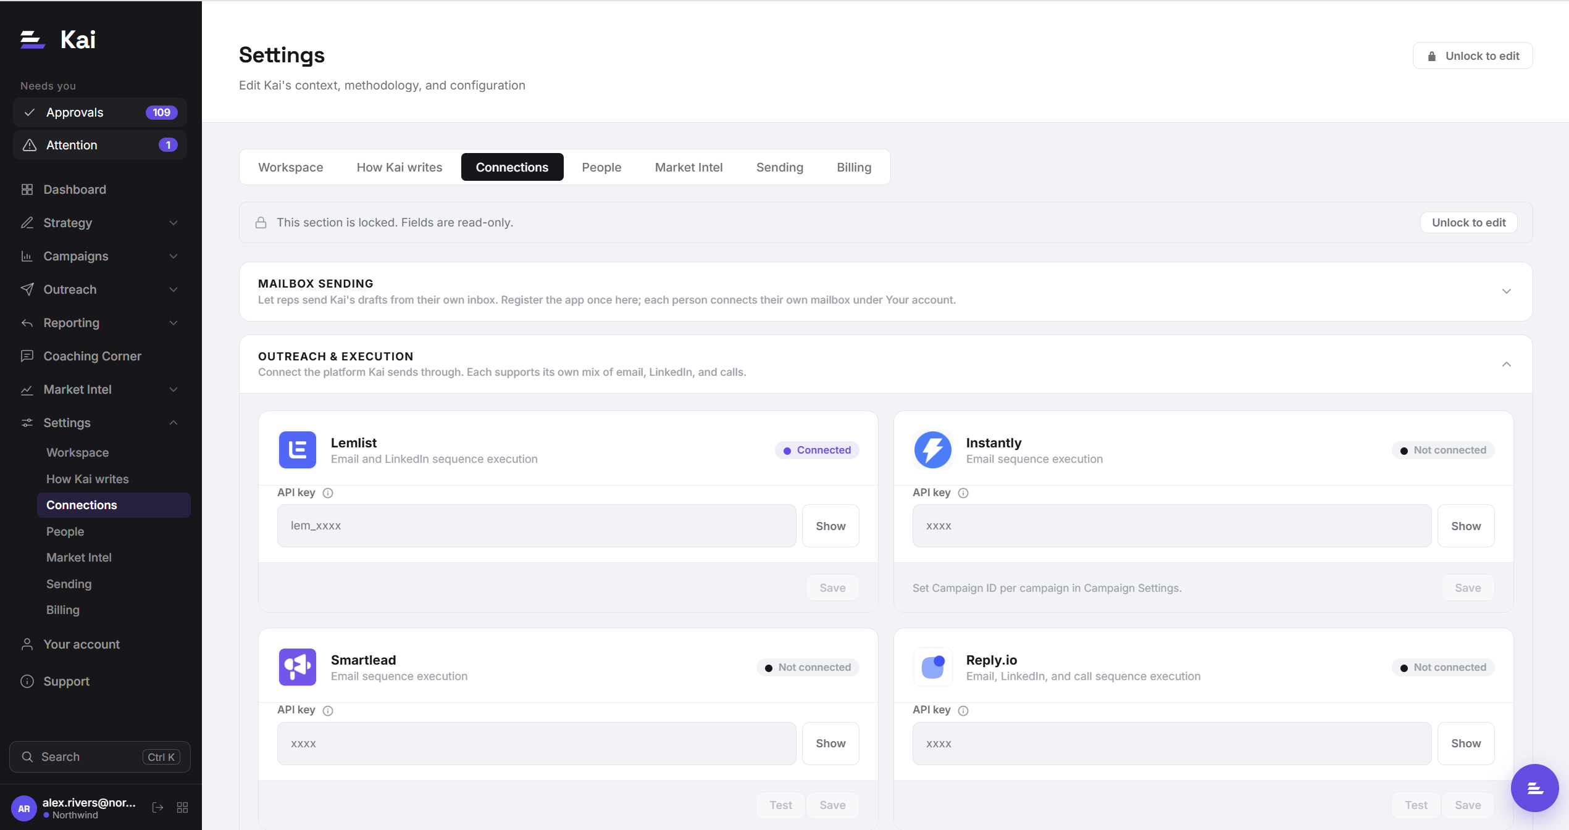Click Test in the Reply.io card
Viewport: 1569px width, 830px height.
point(1416,805)
